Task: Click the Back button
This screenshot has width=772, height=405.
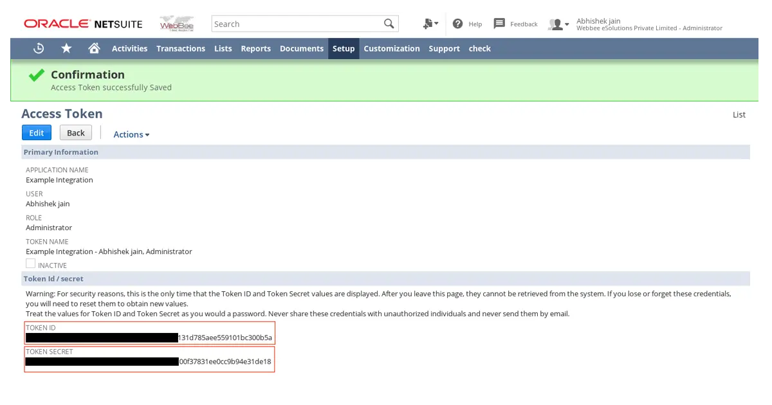Action: (75, 132)
